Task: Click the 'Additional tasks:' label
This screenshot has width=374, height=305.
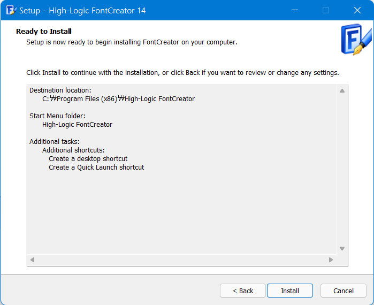Action: [x=55, y=142]
